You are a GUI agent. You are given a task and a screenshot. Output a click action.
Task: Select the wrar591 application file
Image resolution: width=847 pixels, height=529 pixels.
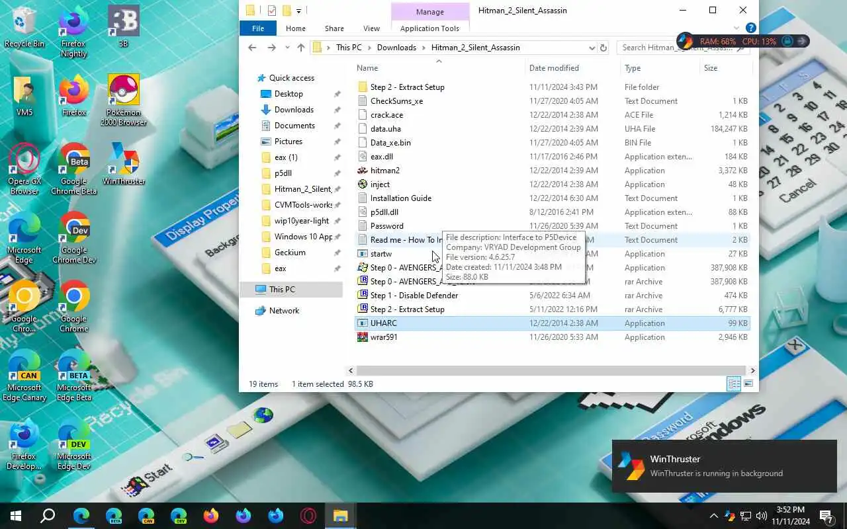(x=384, y=337)
